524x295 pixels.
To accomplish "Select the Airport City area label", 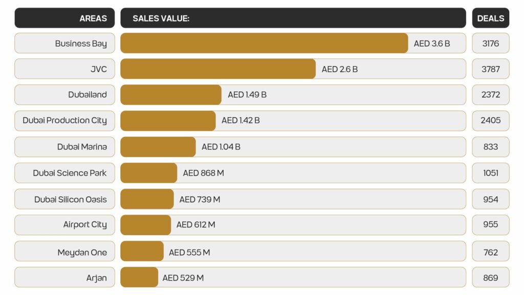I will 85,225.
